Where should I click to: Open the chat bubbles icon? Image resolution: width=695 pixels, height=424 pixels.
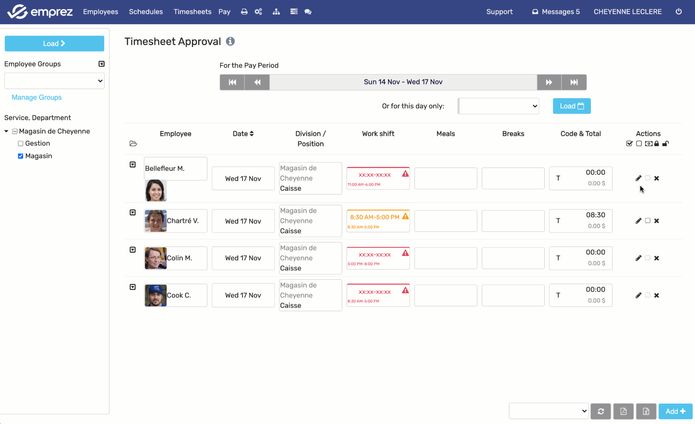(x=308, y=12)
